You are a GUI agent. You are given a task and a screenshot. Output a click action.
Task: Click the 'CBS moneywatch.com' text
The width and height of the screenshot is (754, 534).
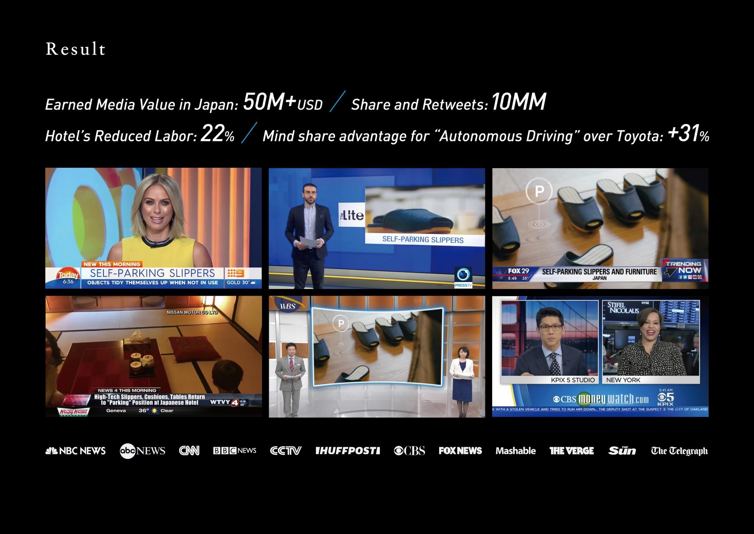click(601, 399)
